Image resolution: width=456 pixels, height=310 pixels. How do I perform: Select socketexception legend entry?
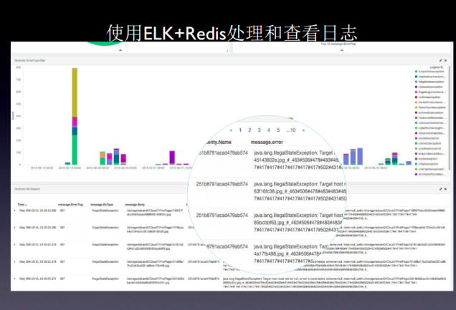click(x=429, y=138)
